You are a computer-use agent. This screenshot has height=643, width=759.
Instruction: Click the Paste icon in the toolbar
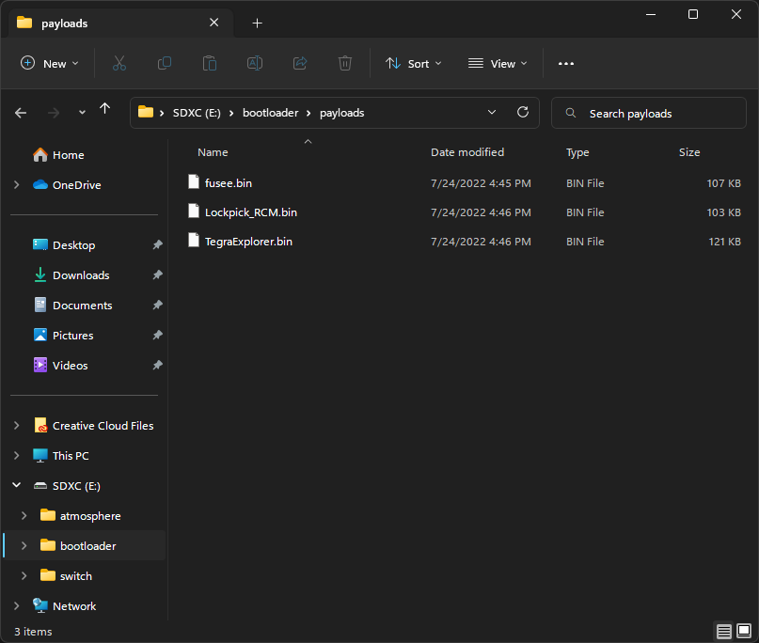coord(209,63)
